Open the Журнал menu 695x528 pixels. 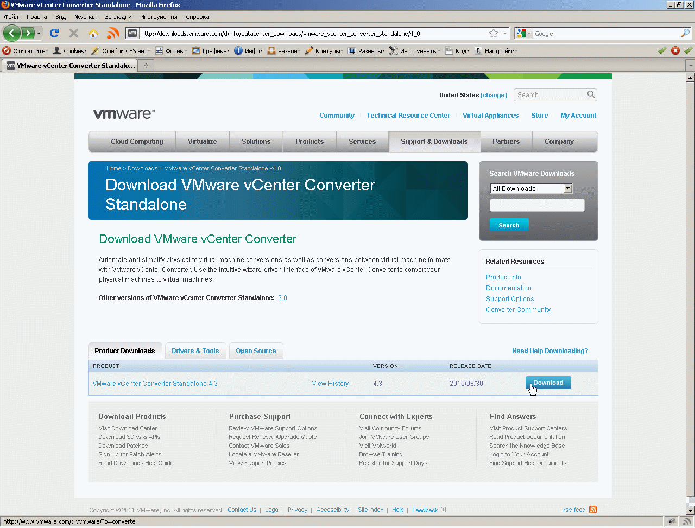(x=85, y=17)
